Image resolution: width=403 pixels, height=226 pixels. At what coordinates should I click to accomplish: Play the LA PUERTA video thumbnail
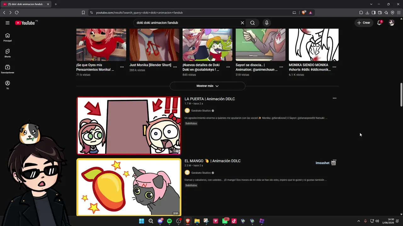pos(129,126)
